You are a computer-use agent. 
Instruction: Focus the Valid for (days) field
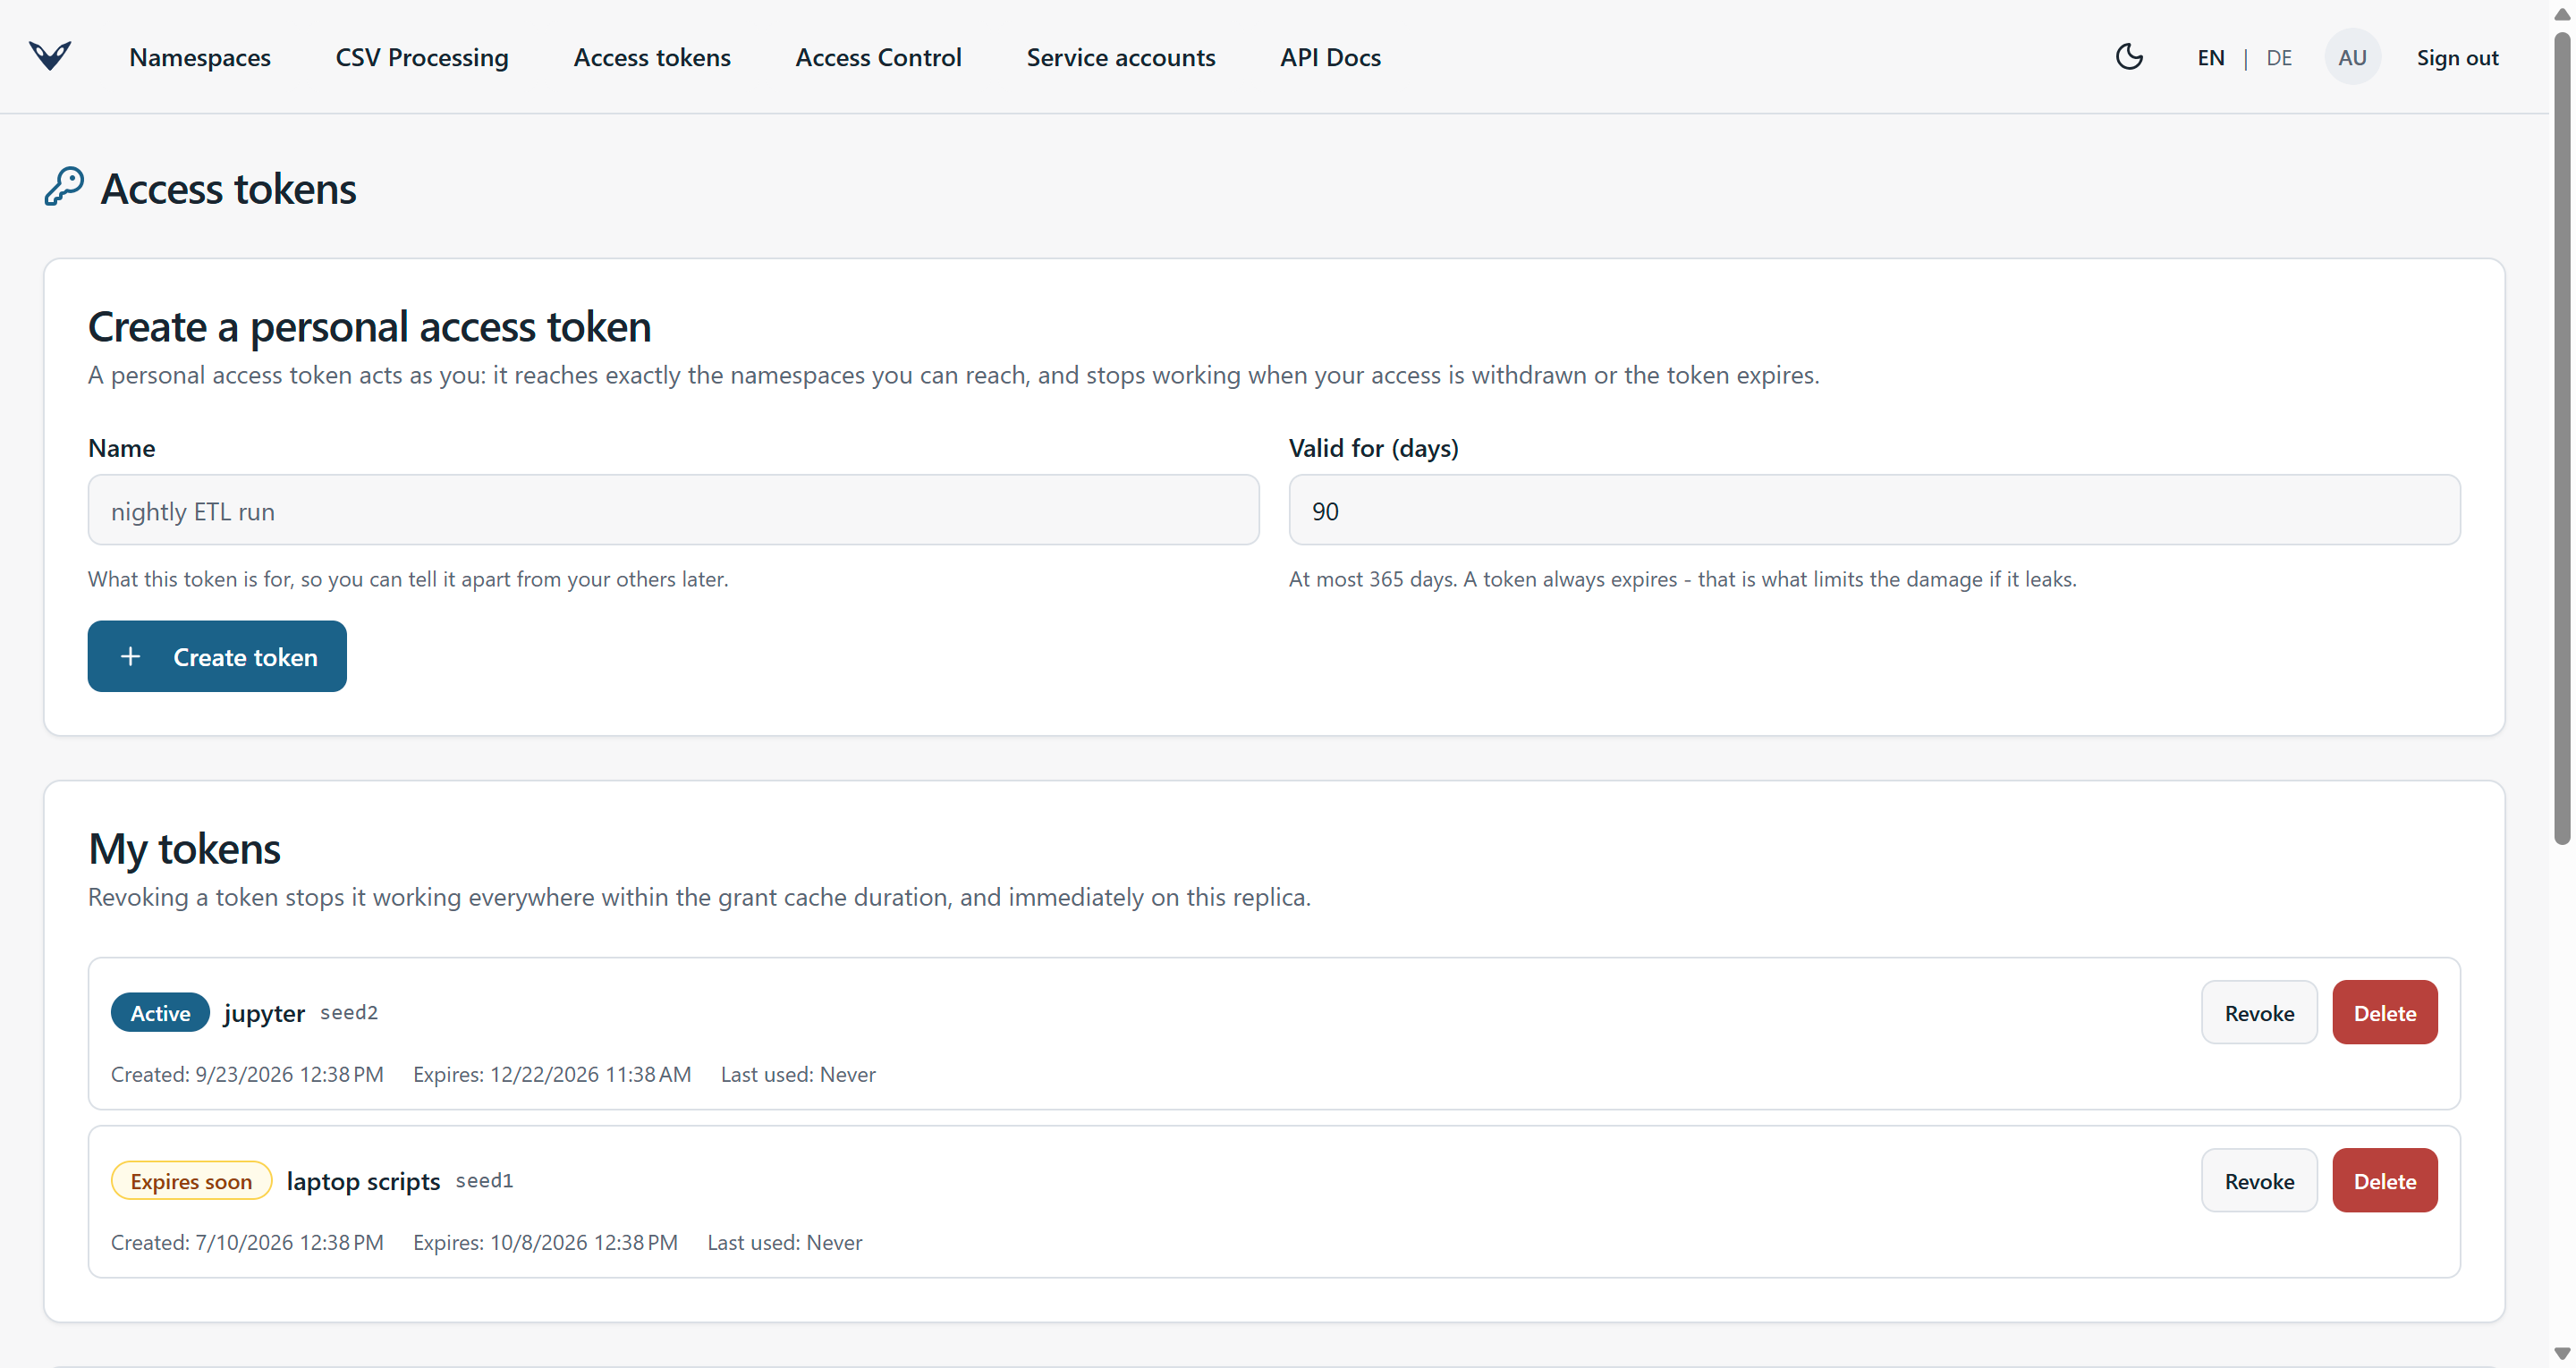tap(1874, 510)
